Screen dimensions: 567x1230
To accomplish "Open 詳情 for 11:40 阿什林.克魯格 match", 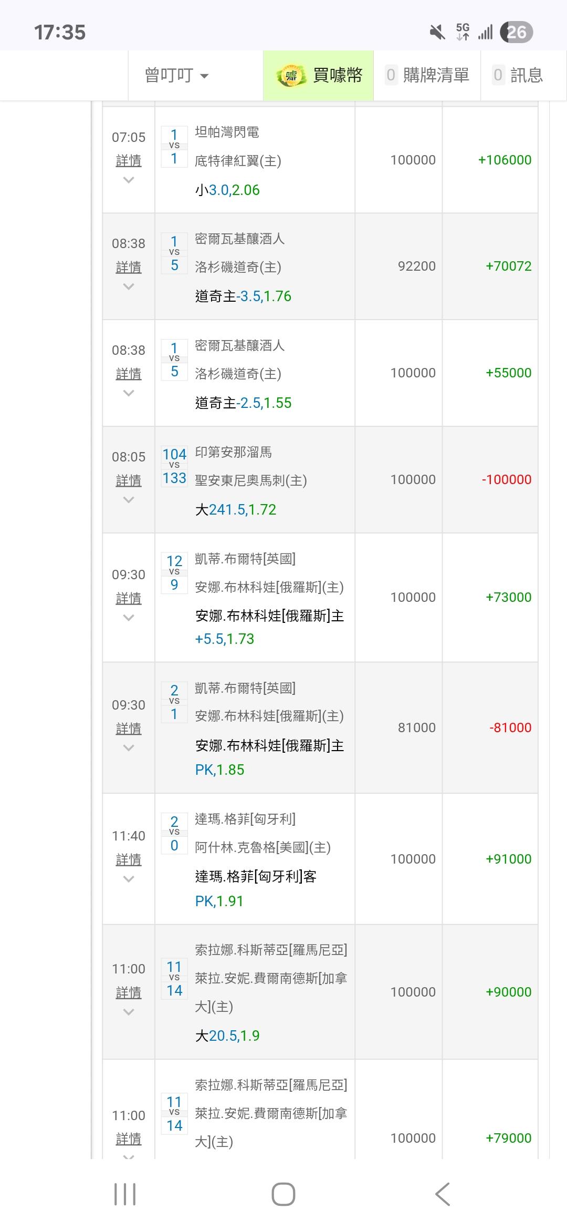I will (129, 859).
